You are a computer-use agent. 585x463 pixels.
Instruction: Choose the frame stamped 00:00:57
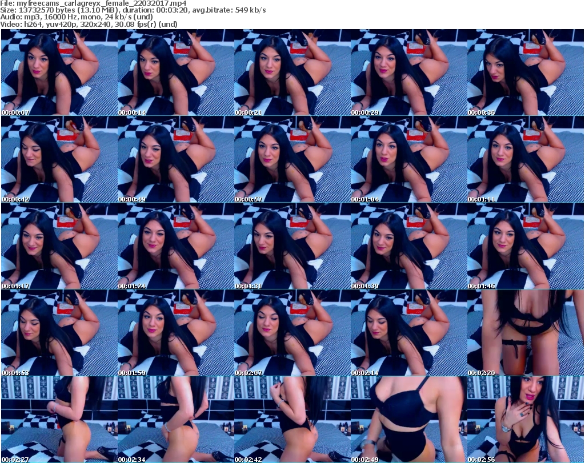(292, 159)
